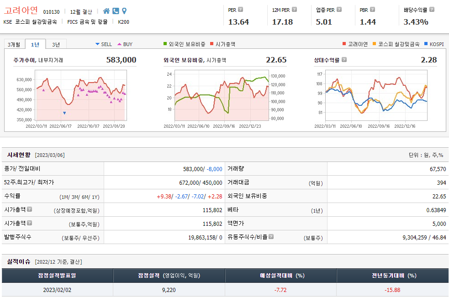The height and width of the screenshot is (302, 449).
Task: Click the 고려아연 company name heading
Action: 21,10
